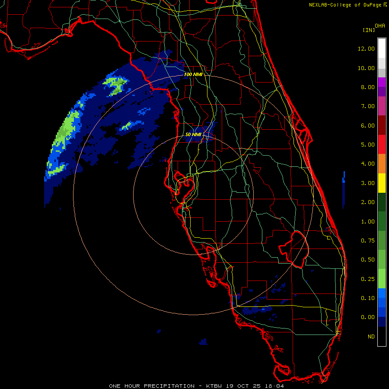Image resolution: width=389 pixels, height=389 pixels.
Task: Click the 1.00 legend value
Action: 368,222
